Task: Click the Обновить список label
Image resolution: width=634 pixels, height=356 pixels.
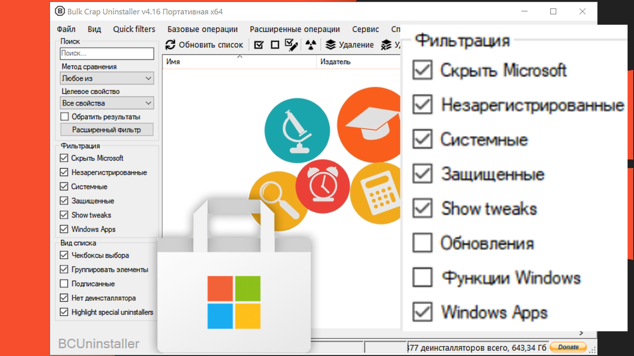Action: point(211,45)
